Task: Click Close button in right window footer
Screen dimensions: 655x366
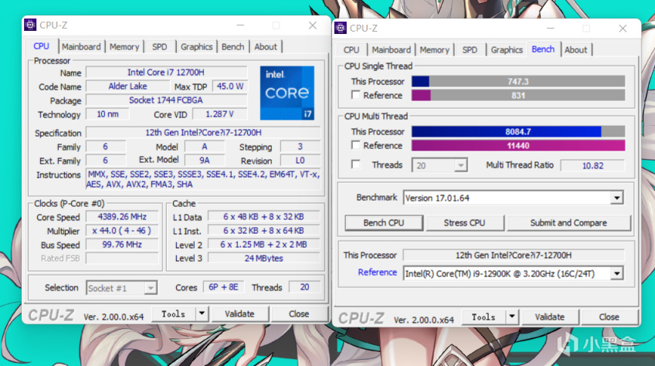Action: (x=609, y=317)
